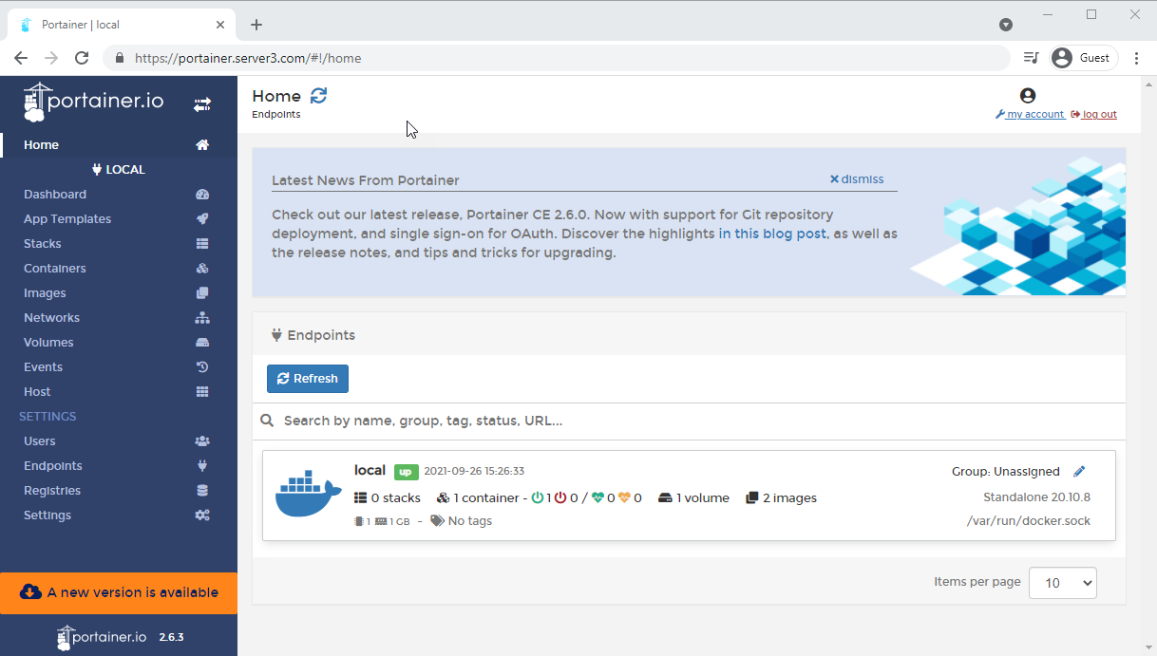Click the Events history icon
The width and height of the screenshot is (1157, 656).
click(x=202, y=367)
